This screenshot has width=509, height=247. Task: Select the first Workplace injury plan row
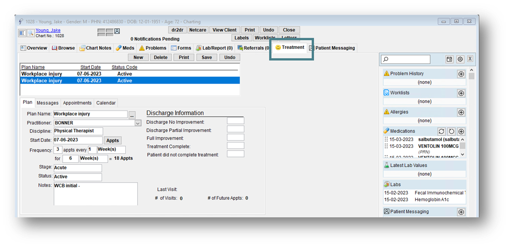click(x=130, y=74)
